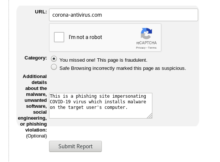Click the 'I'm not a robot' text

[85, 37]
